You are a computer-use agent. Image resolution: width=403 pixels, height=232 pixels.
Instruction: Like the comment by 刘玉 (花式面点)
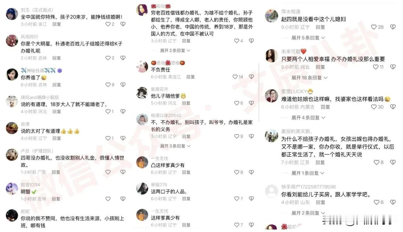(x=108, y=24)
